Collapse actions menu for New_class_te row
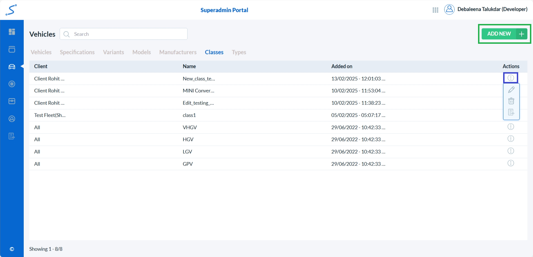Screen dimensions: 533x257 (510, 78)
